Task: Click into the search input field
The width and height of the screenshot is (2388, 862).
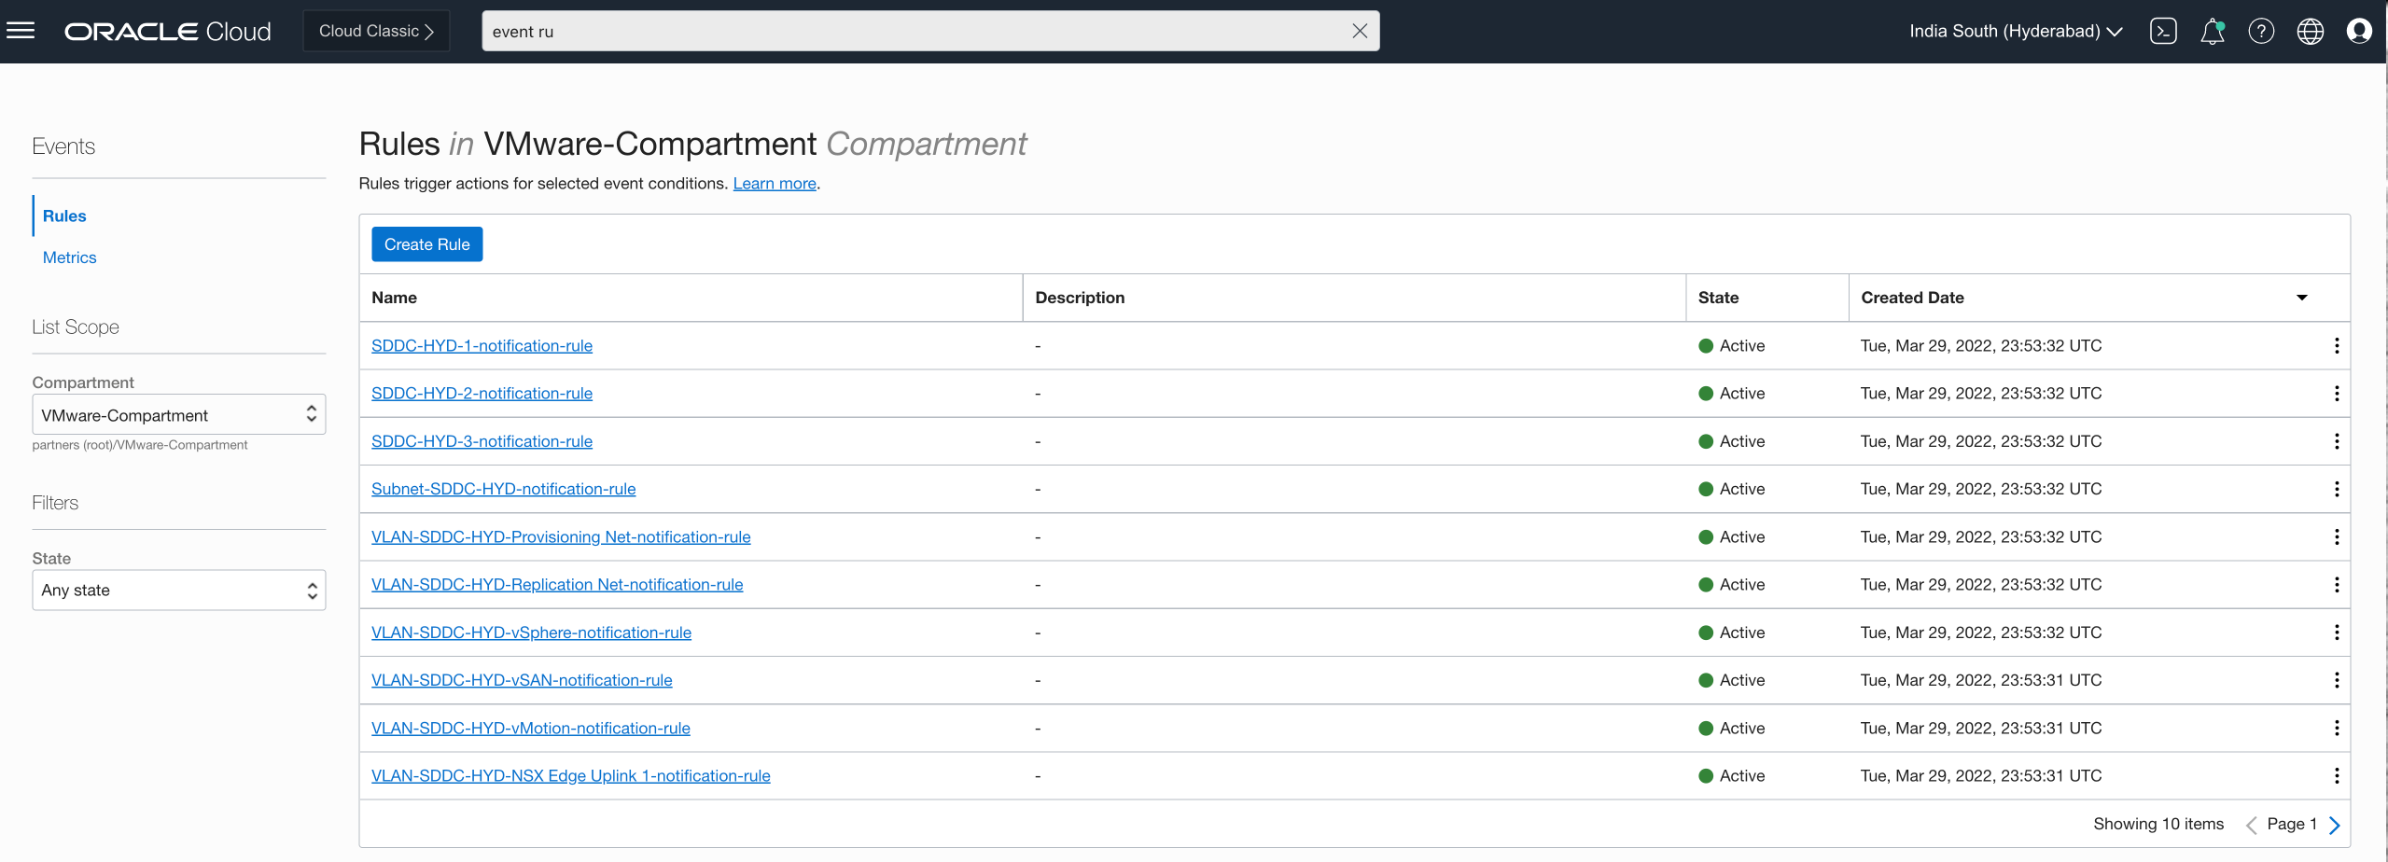Action: (840, 30)
